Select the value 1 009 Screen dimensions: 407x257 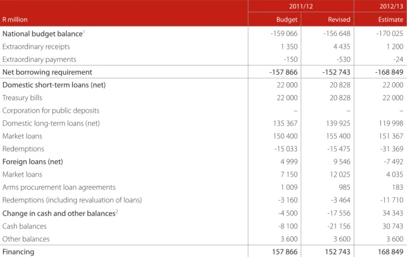pos(289,187)
